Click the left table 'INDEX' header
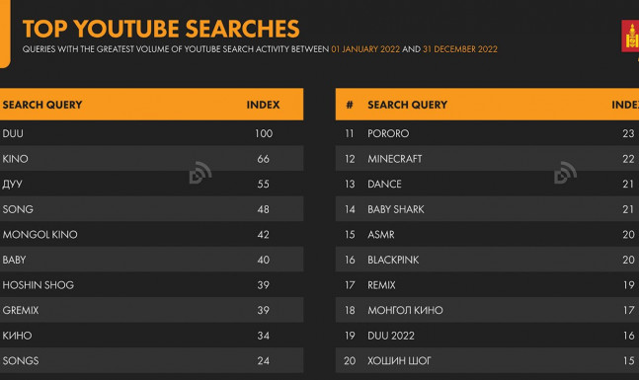Image resolution: width=639 pixels, height=380 pixels. click(263, 105)
